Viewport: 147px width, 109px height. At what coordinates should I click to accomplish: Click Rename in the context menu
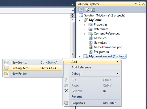92,97
